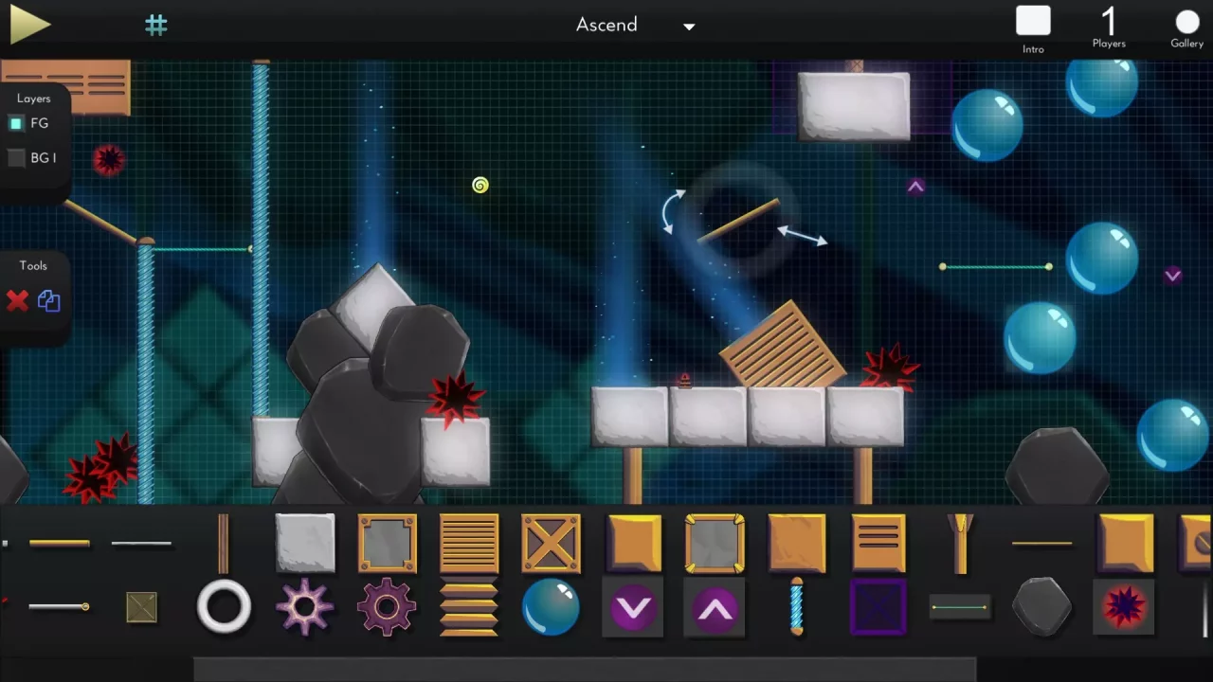Select the white ring object
The height and width of the screenshot is (682, 1213).
[x=224, y=607]
